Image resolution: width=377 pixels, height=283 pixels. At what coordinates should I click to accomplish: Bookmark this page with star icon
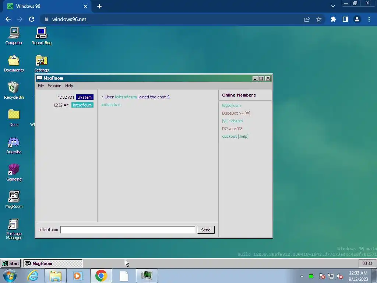(319, 19)
